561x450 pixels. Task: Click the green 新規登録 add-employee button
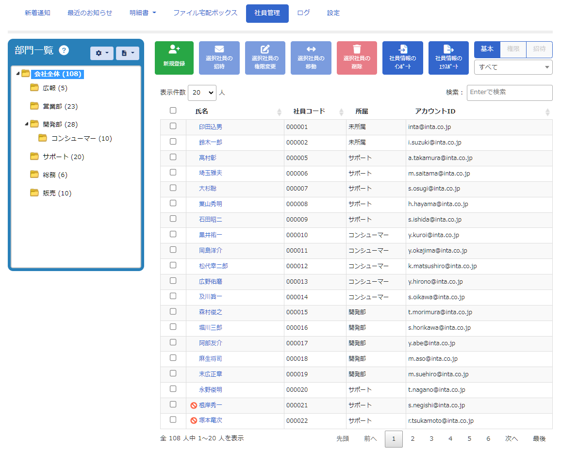174,58
